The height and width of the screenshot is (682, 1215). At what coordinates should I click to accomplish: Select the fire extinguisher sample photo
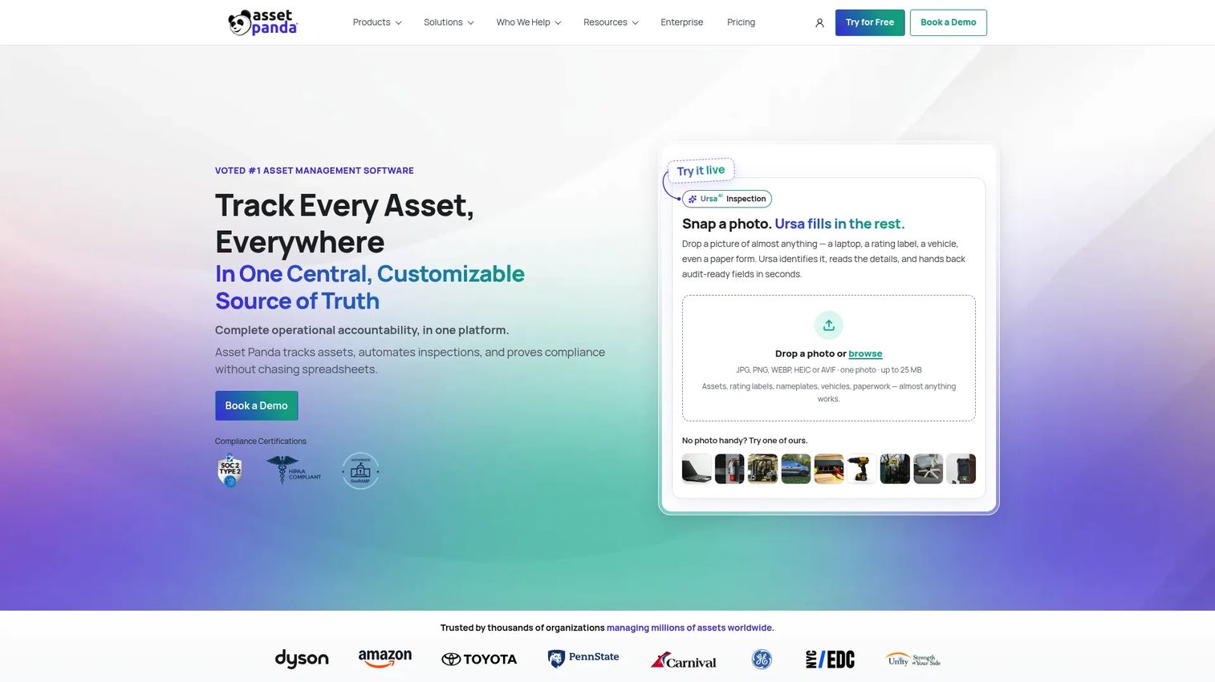click(729, 469)
